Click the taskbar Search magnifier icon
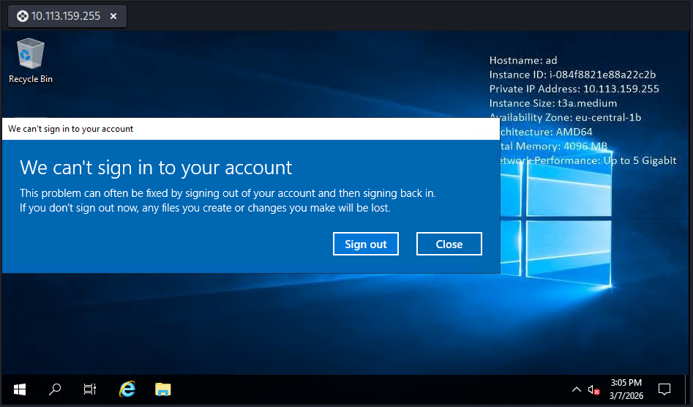 [x=55, y=389]
